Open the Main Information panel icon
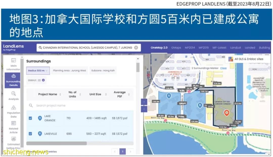 13,60
